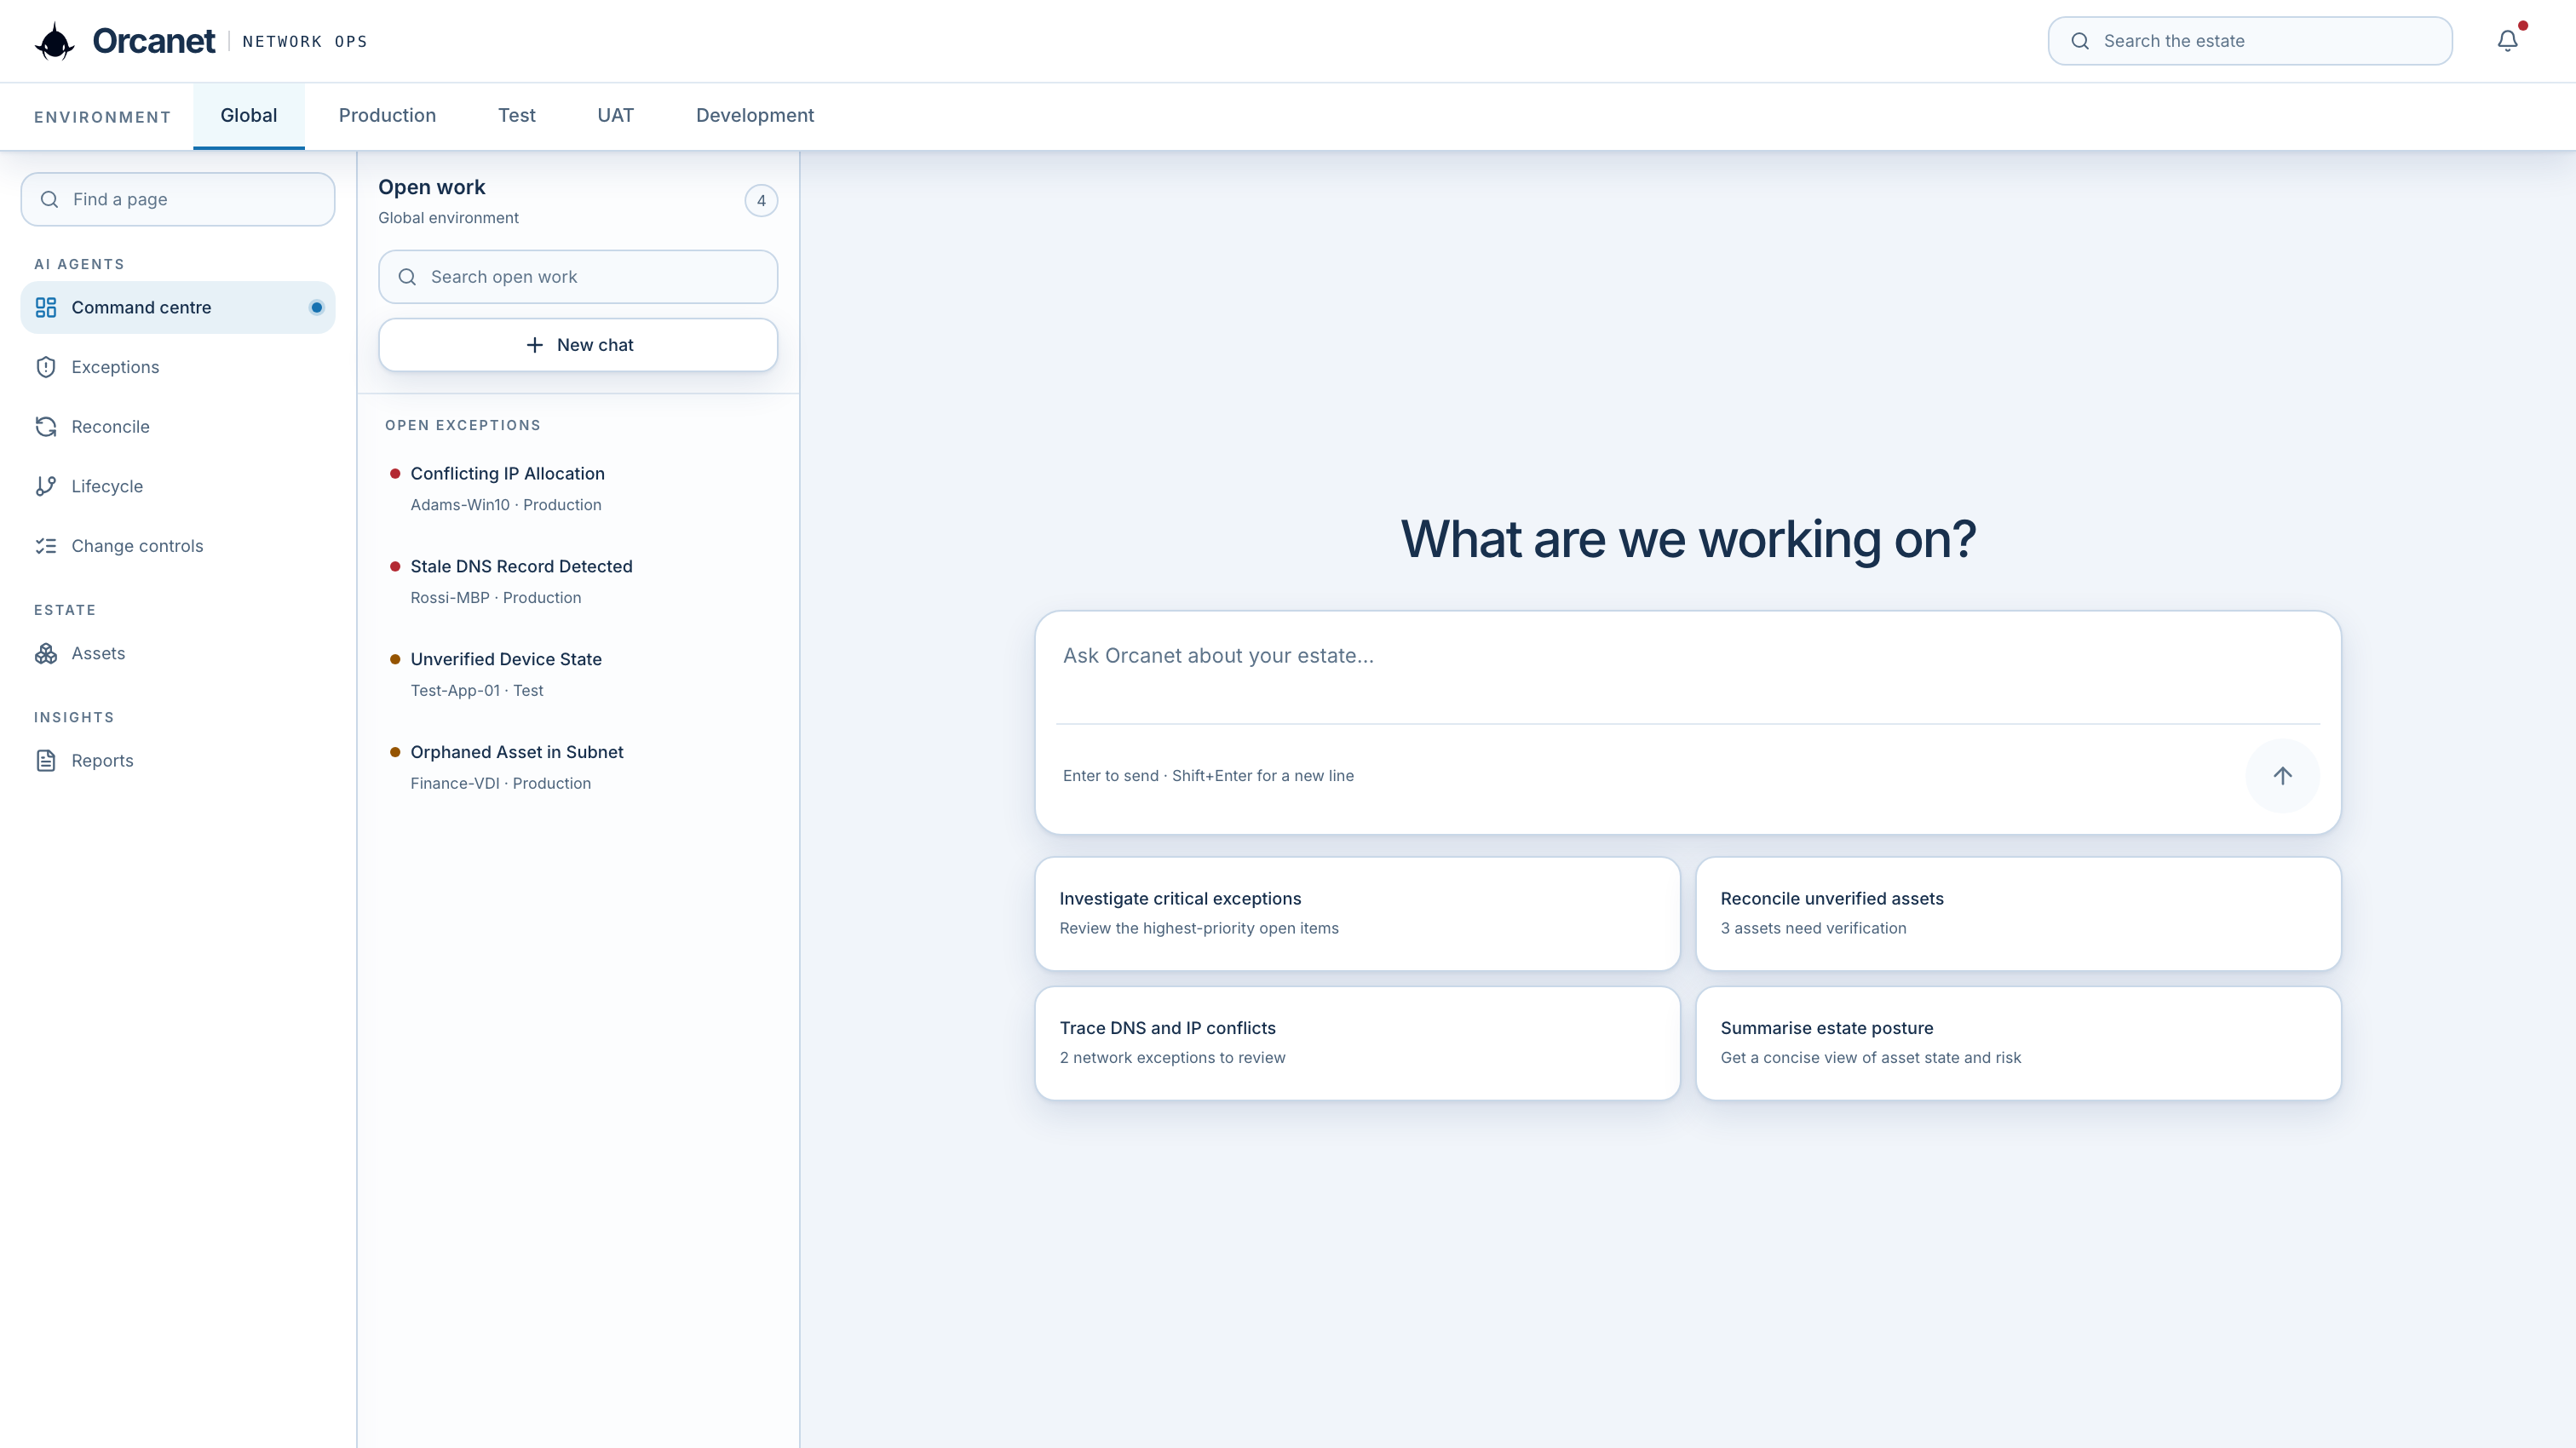This screenshot has width=2576, height=1448.
Task: Switch to the Global environment tab
Action: click(249, 116)
